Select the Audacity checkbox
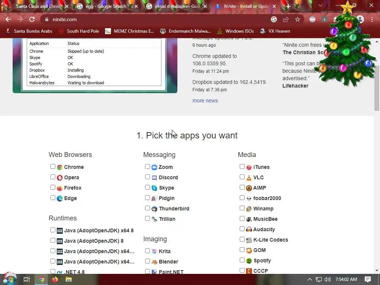The width and height of the screenshot is (380, 285). 242,229
